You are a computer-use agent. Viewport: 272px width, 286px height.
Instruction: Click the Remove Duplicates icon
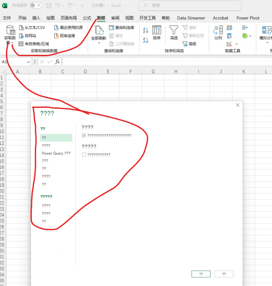[229, 36]
